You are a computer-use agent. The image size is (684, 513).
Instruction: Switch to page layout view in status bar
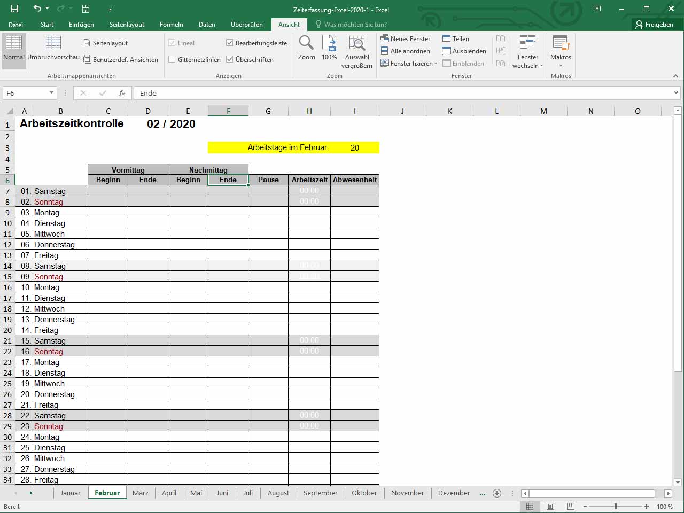point(550,506)
